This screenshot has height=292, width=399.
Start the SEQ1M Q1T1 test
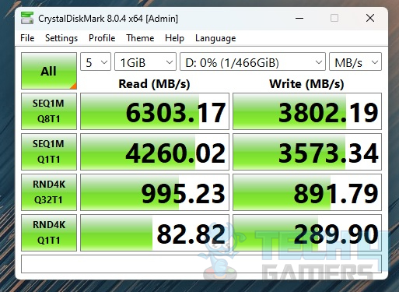pyautogui.click(x=49, y=152)
